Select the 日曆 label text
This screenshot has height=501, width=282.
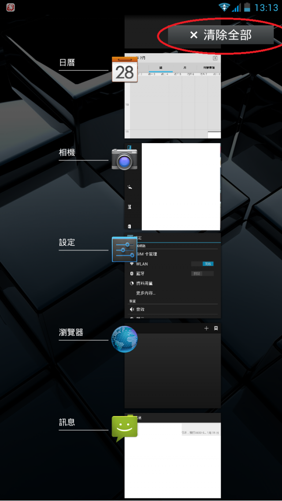pos(67,63)
